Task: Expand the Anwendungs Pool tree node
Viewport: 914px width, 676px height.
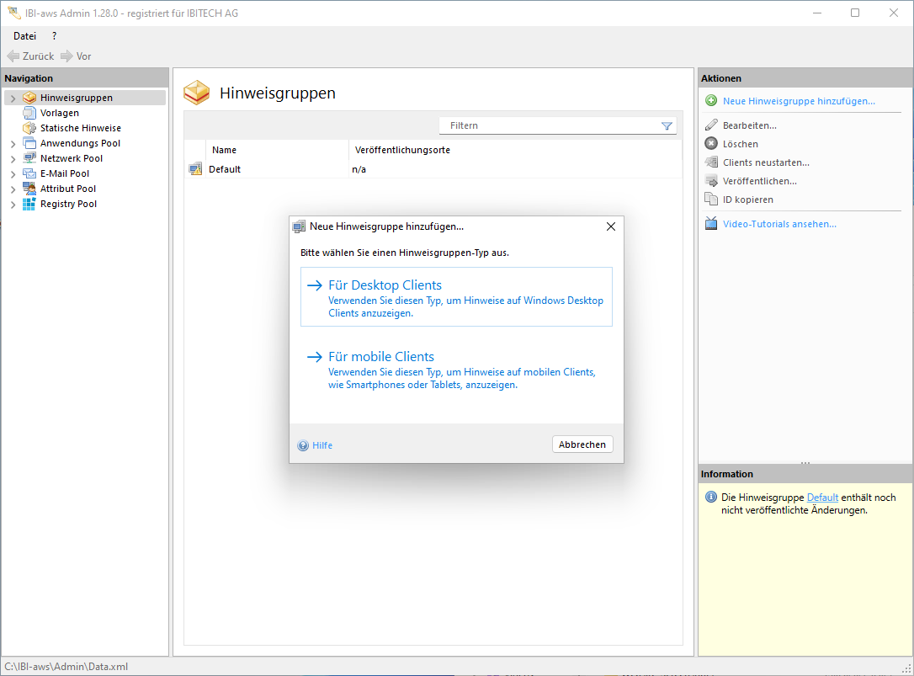Action: tap(13, 144)
